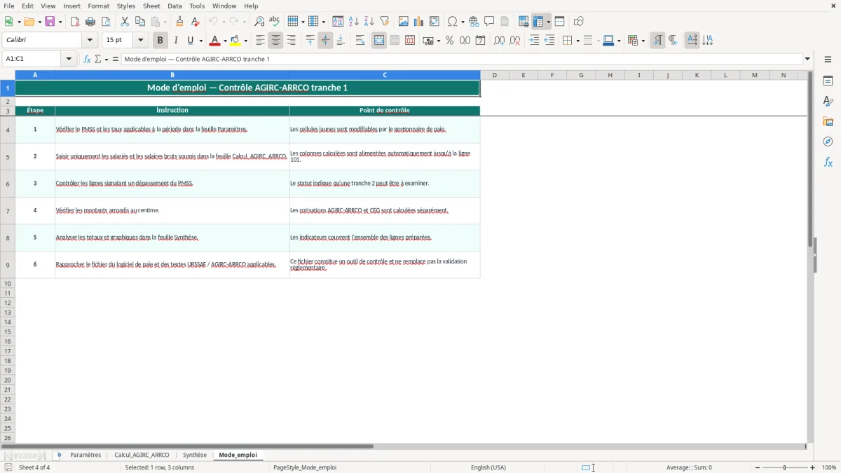This screenshot has height=473, width=841.
Task: Toggle Underline formatting
Action: click(191, 41)
